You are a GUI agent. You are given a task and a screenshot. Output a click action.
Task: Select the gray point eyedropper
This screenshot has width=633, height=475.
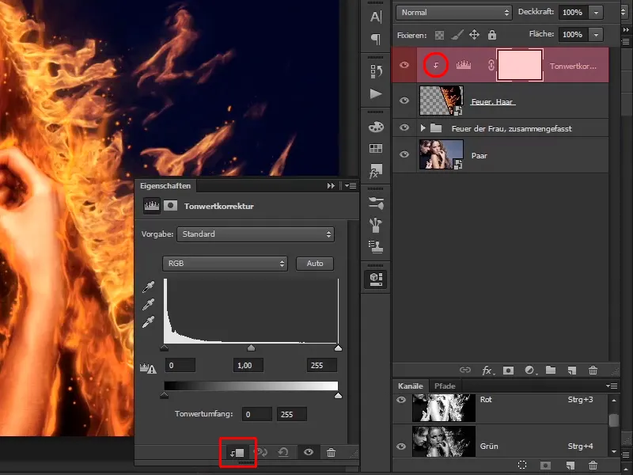148,305
